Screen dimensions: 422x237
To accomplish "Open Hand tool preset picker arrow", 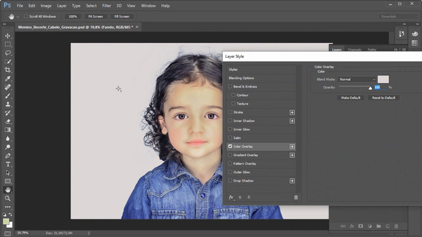I will pyautogui.click(x=18, y=16).
